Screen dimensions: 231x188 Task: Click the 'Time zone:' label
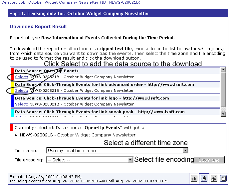tap(26, 151)
